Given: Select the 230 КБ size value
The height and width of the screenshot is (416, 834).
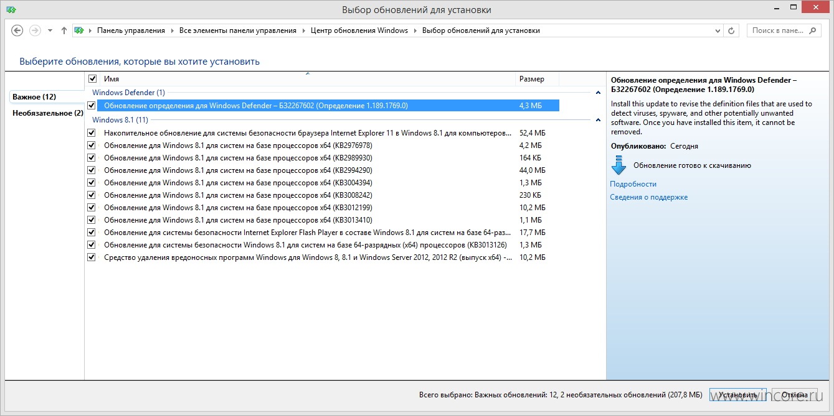Looking at the screenshot, I should (x=531, y=195).
